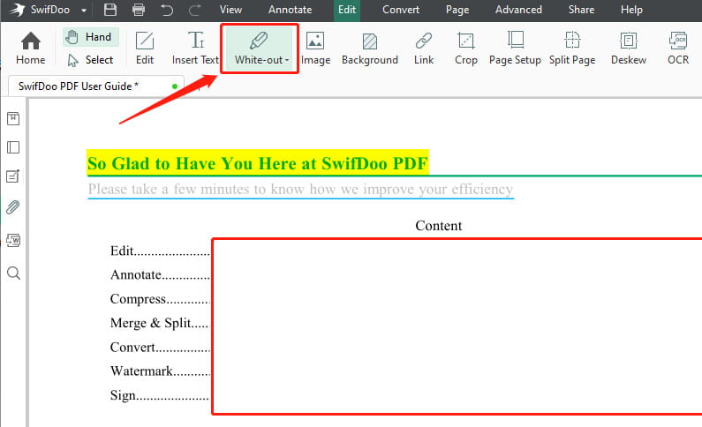Undo the last action
This screenshot has width=702, height=427.
pos(167,10)
